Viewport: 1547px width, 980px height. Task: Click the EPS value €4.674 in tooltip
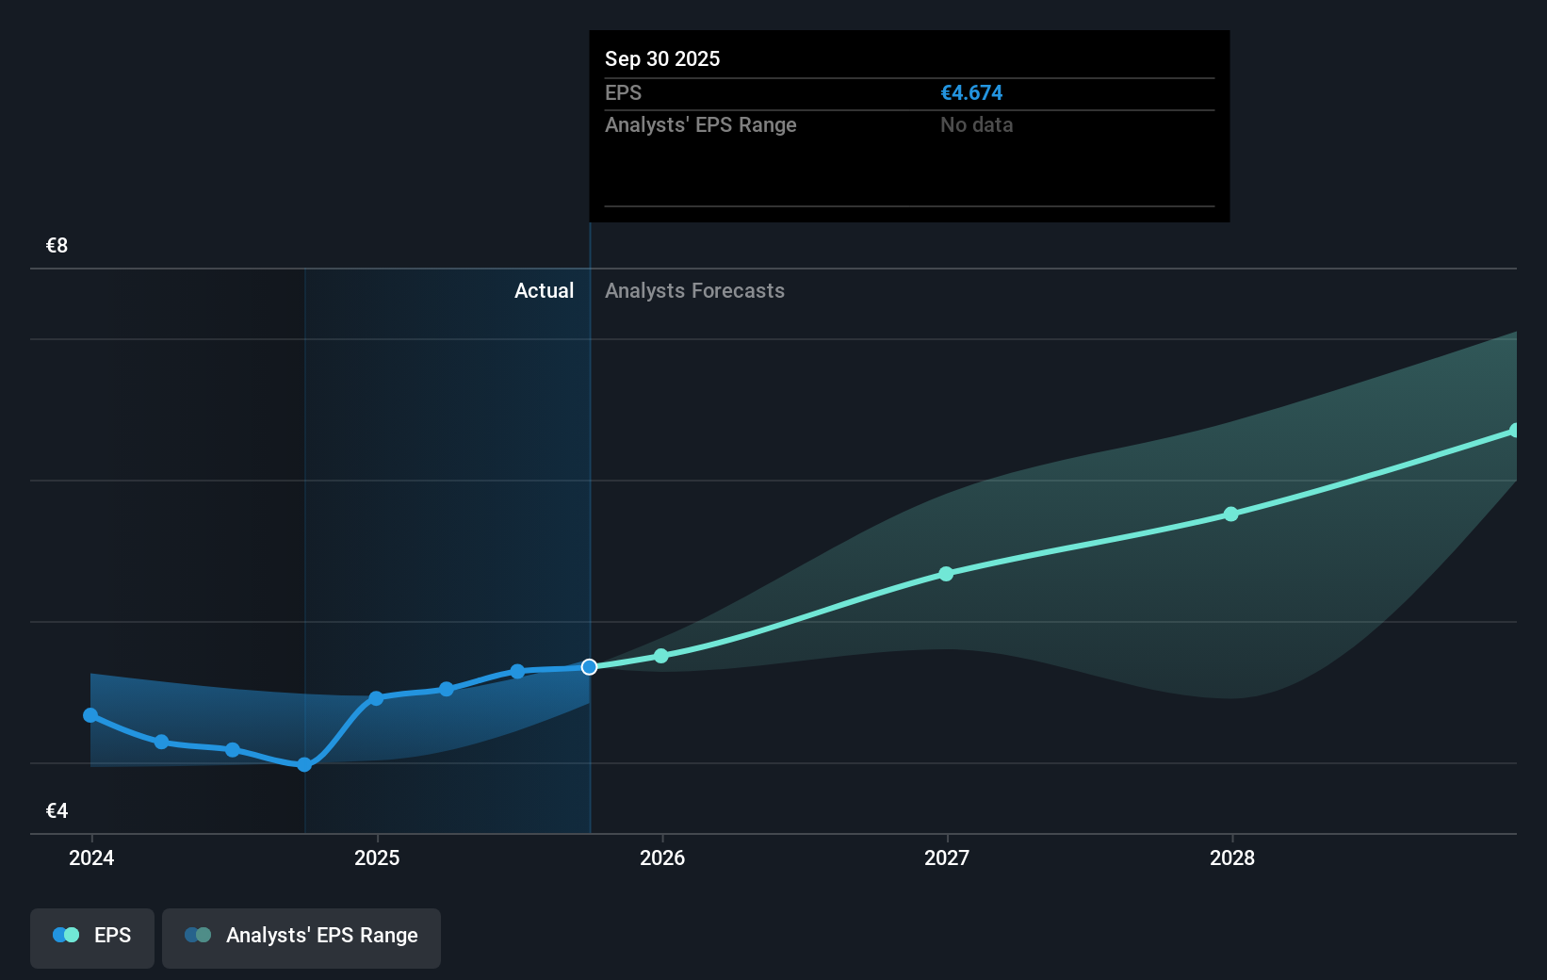click(x=971, y=92)
